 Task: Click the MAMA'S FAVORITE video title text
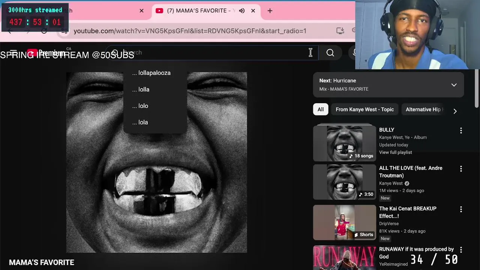coord(42,262)
